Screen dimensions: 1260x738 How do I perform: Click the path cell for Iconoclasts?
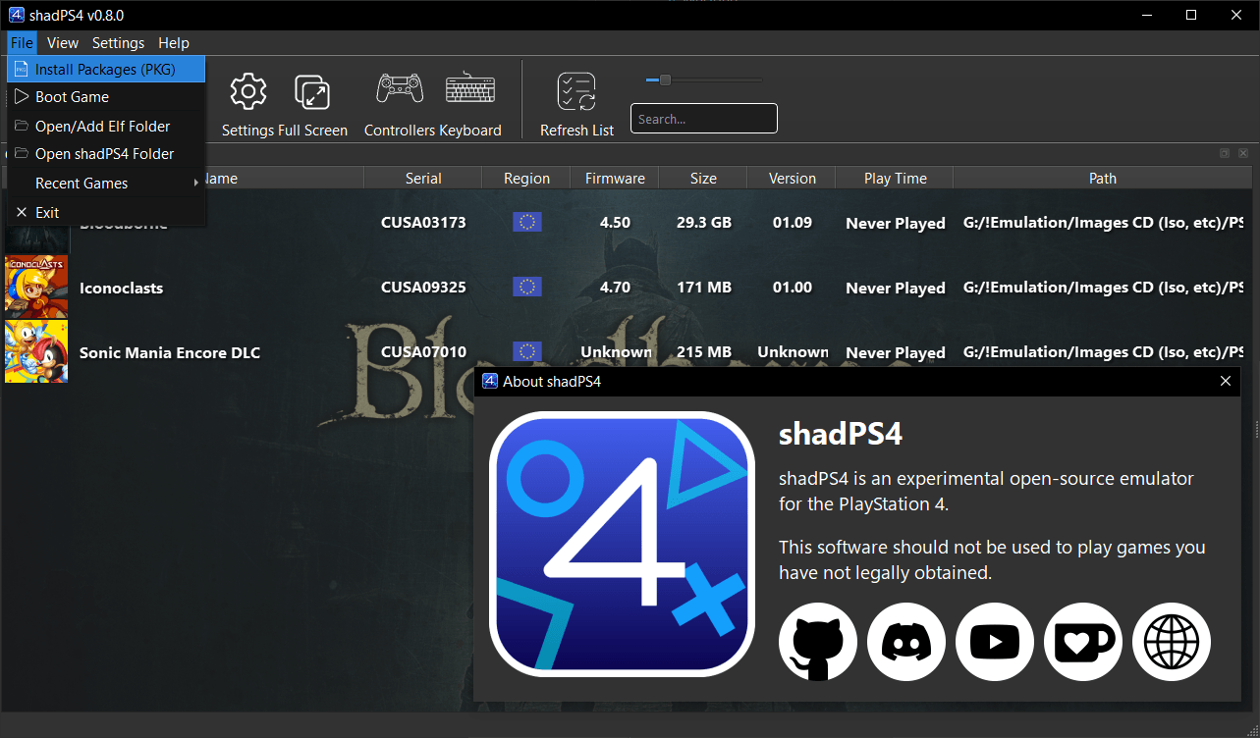tap(1103, 287)
